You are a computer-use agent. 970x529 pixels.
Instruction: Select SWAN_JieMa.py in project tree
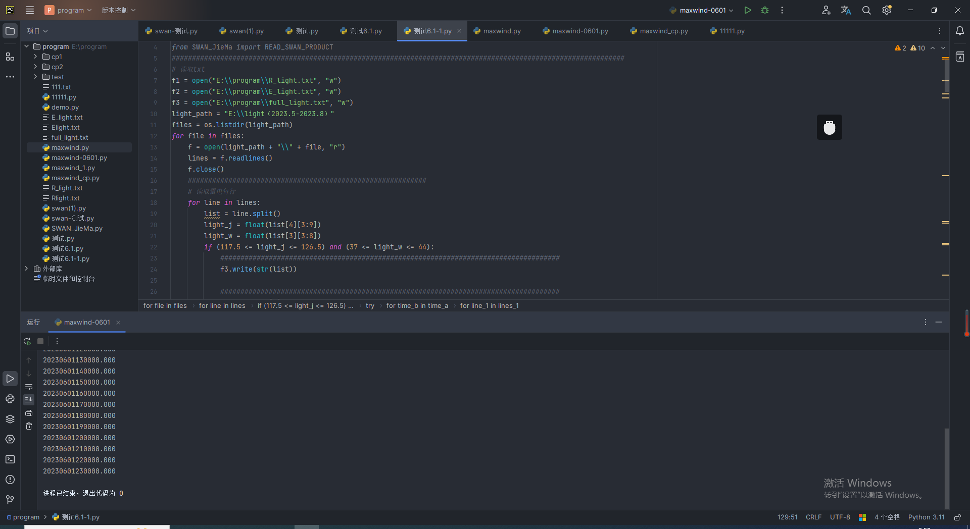point(77,228)
